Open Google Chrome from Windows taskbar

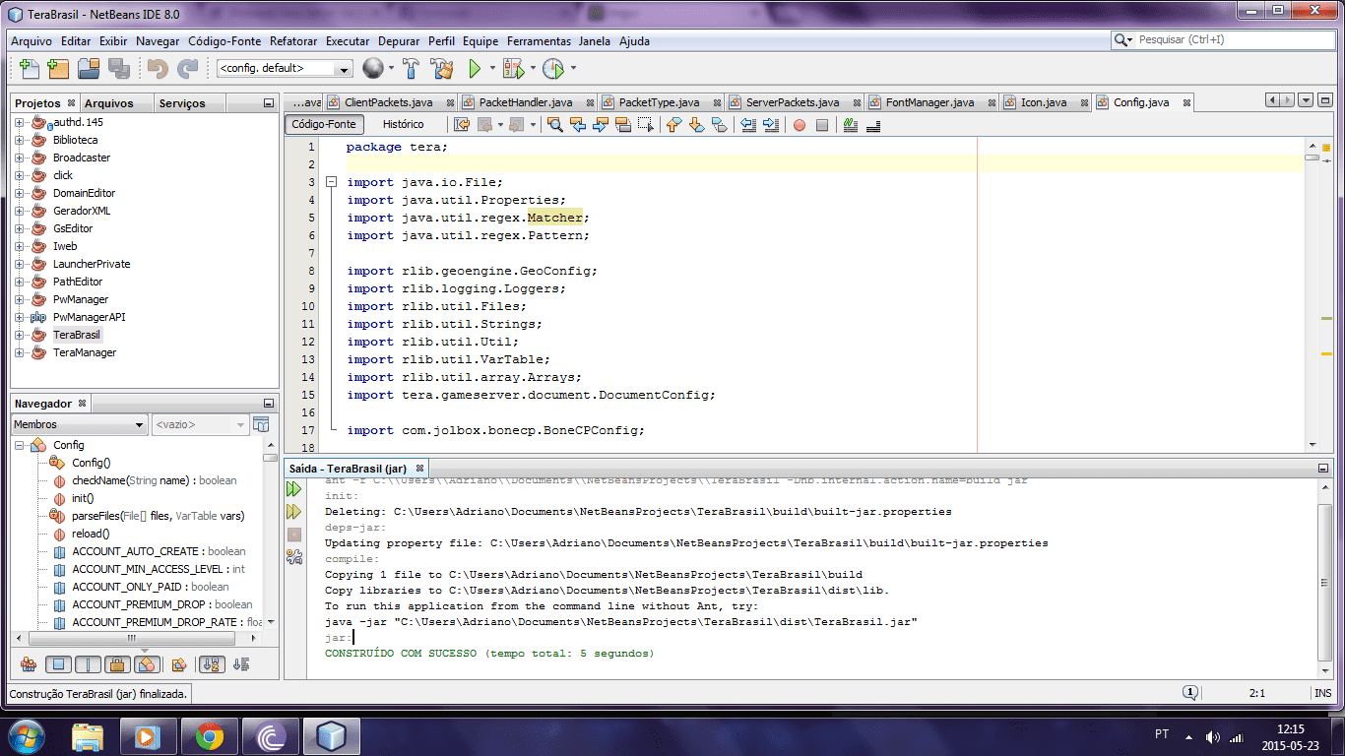[x=209, y=736]
